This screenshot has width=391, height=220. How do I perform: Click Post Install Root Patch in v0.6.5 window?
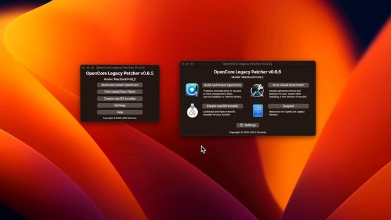click(120, 92)
